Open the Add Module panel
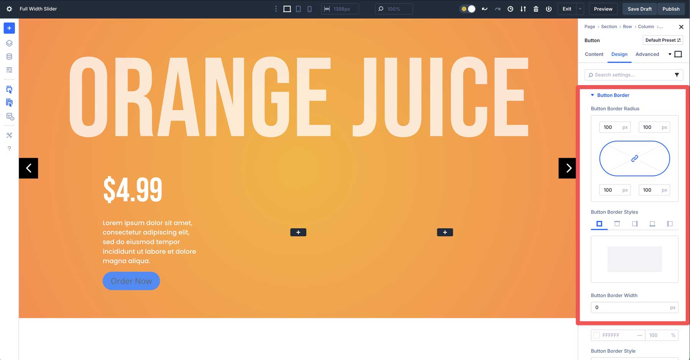This screenshot has width=690, height=360. (x=9, y=28)
